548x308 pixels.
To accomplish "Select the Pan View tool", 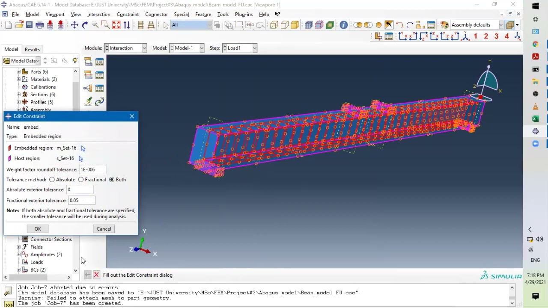I will tap(74, 25).
